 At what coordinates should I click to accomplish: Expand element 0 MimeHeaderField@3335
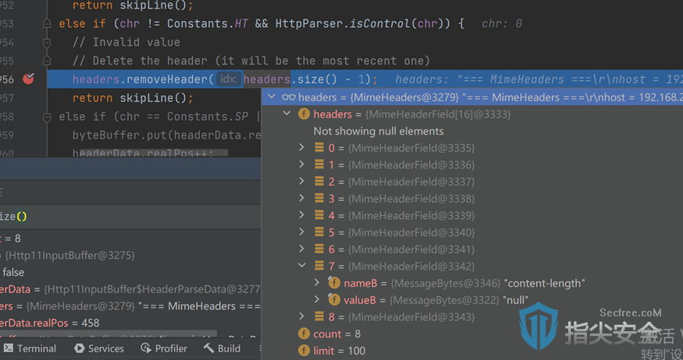tap(301, 147)
